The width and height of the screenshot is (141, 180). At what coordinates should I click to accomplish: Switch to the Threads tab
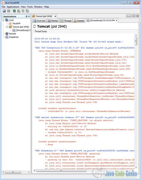66,21
